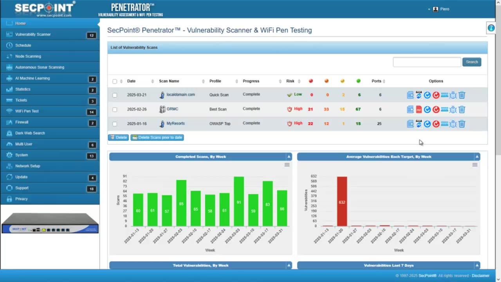Viewport: 501px width, 282px height.
Task: Click trash icon for localdomain.com scan
Action: tap(462, 95)
